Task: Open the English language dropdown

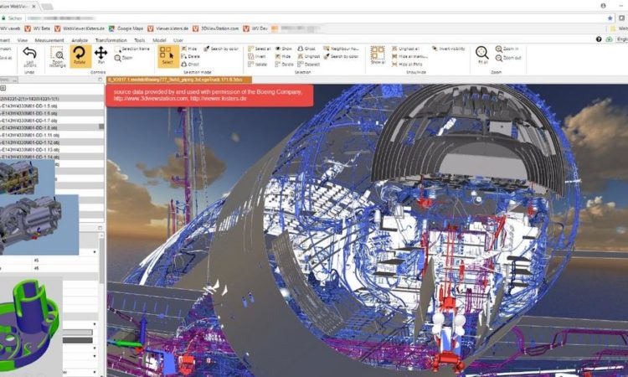Action: tap(622, 39)
